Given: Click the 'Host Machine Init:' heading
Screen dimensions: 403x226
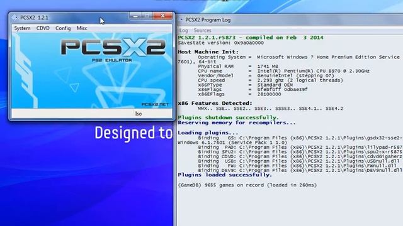Looking at the screenshot, I should [208, 51].
